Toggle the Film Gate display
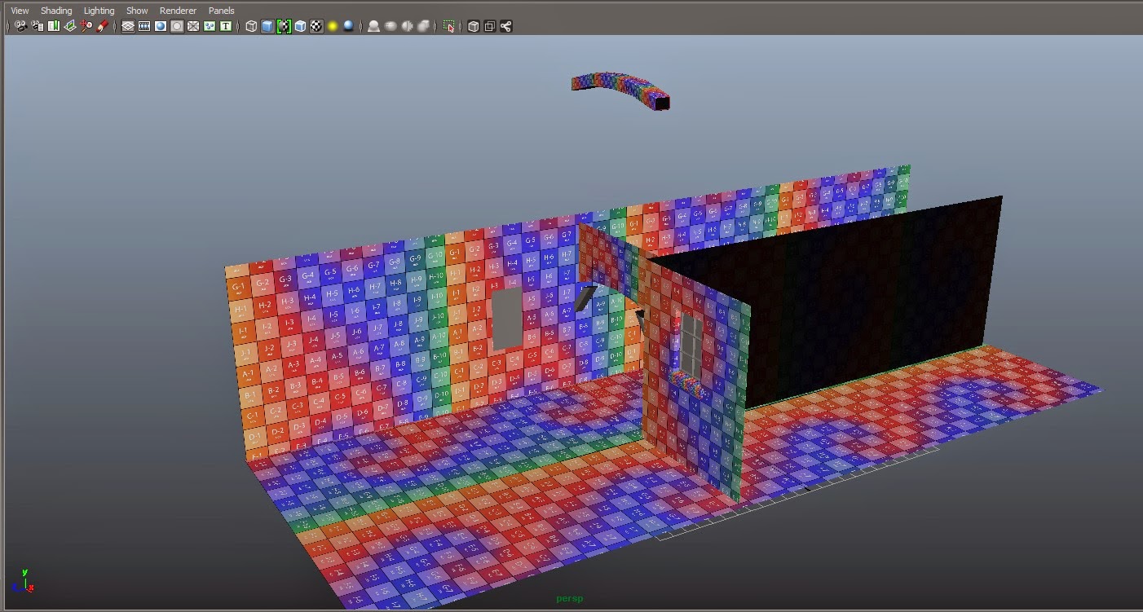This screenshot has height=612, width=1143. pyautogui.click(x=144, y=26)
